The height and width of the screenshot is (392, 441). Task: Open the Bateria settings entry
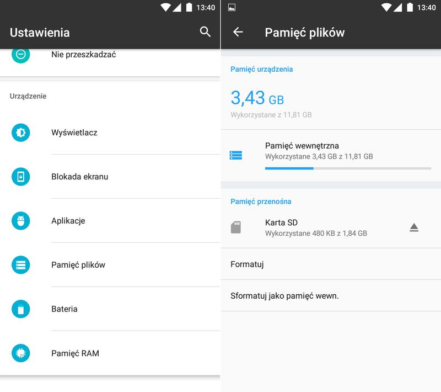point(110,309)
